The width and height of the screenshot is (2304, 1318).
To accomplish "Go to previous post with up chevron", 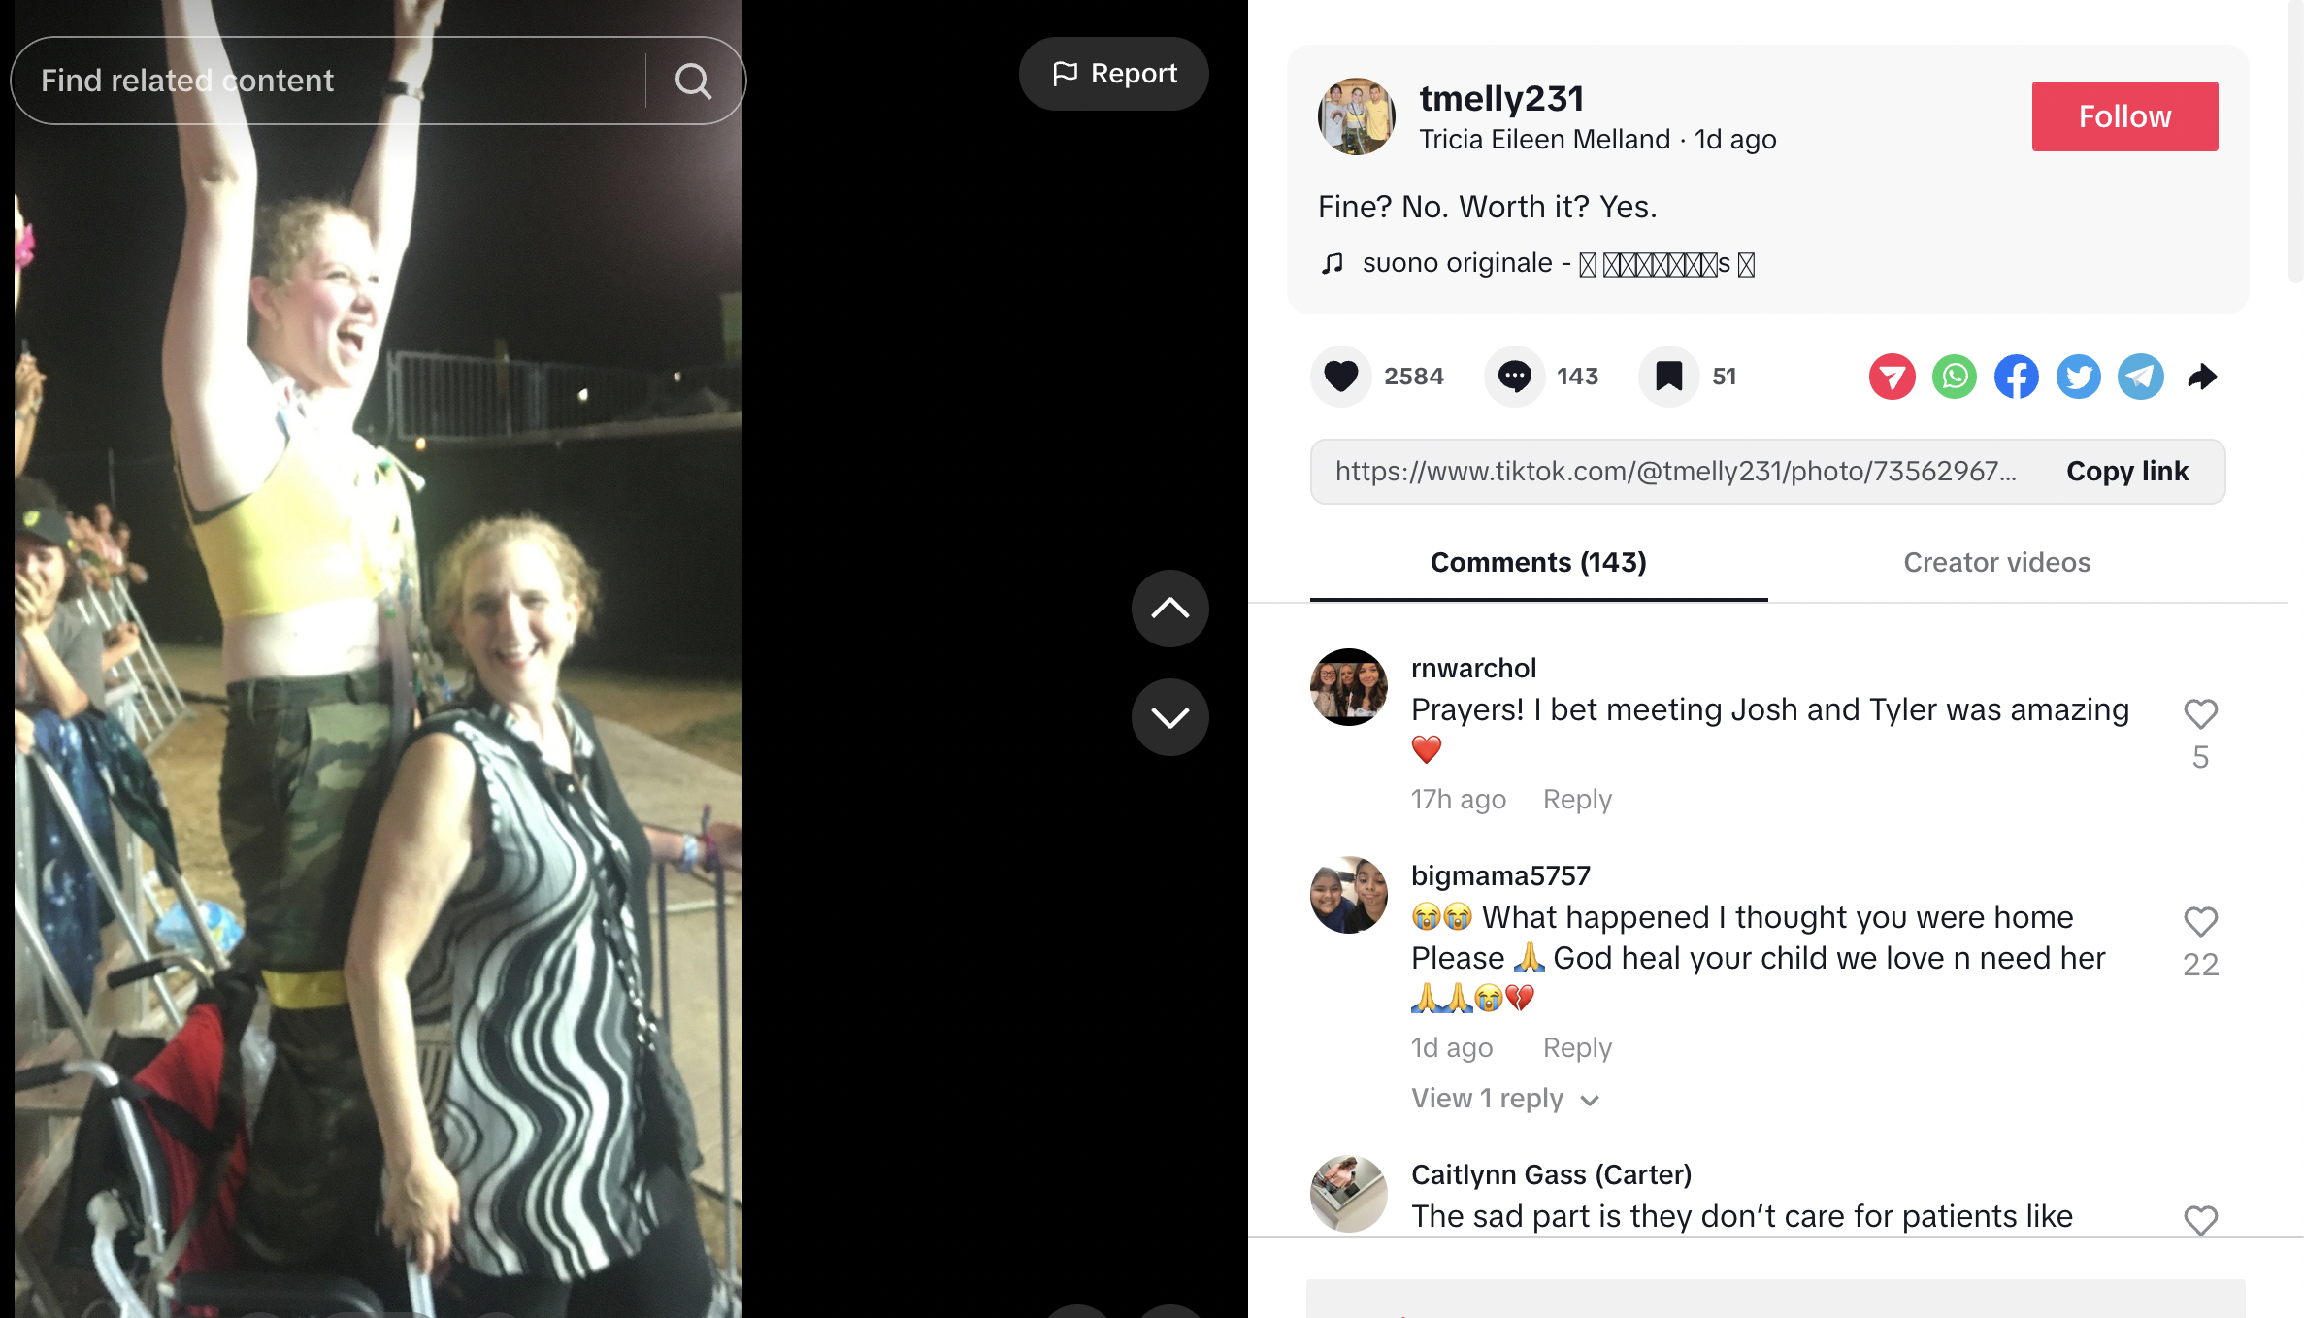I will (1170, 609).
